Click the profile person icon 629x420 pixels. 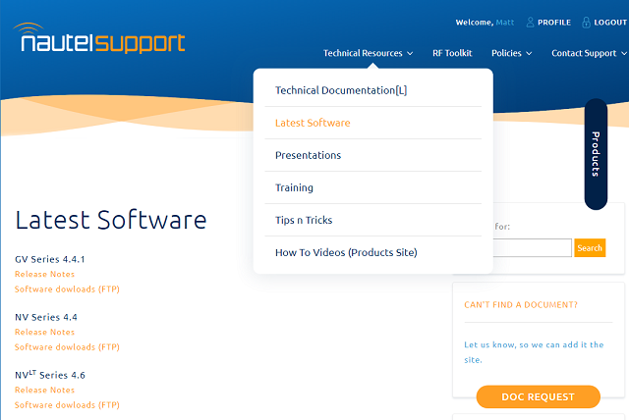[x=530, y=23]
